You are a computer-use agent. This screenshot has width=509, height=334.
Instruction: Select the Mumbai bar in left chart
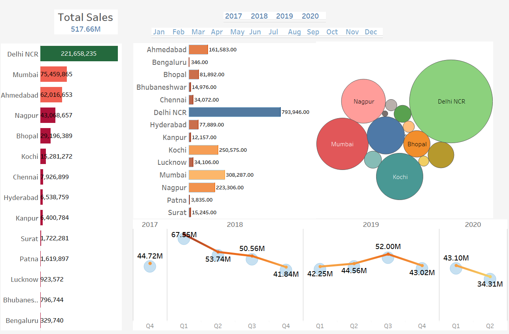pos(53,74)
